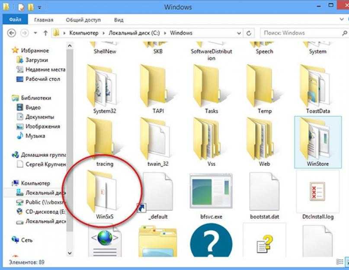
Task: Click the navigation pane scroll down arrow
Action: pyautogui.click(x=70, y=253)
